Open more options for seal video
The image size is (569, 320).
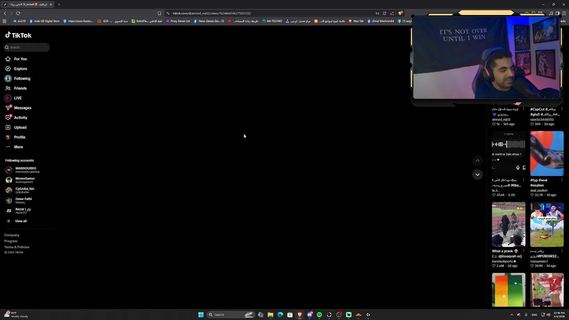pyautogui.click(x=562, y=180)
